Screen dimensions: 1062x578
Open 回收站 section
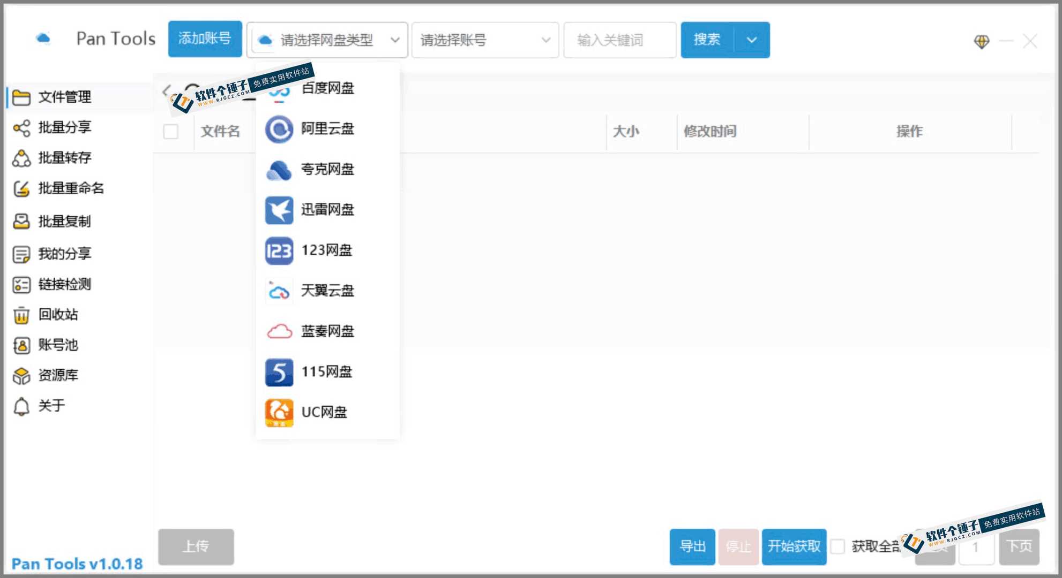pyautogui.click(x=80, y=315)
